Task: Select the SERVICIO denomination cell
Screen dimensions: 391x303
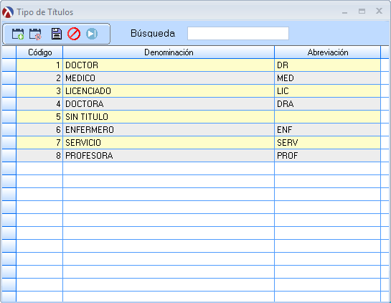Action: pos(169,143)
